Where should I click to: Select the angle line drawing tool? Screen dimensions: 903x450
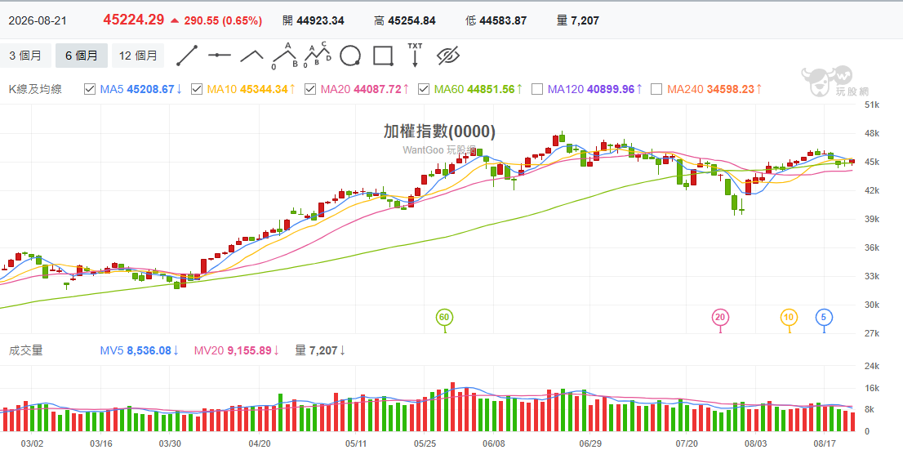click(x=251, y=56)
